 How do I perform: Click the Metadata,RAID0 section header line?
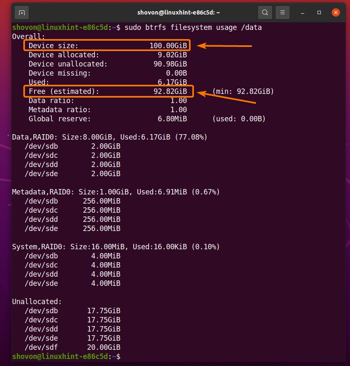click(116, 192)
